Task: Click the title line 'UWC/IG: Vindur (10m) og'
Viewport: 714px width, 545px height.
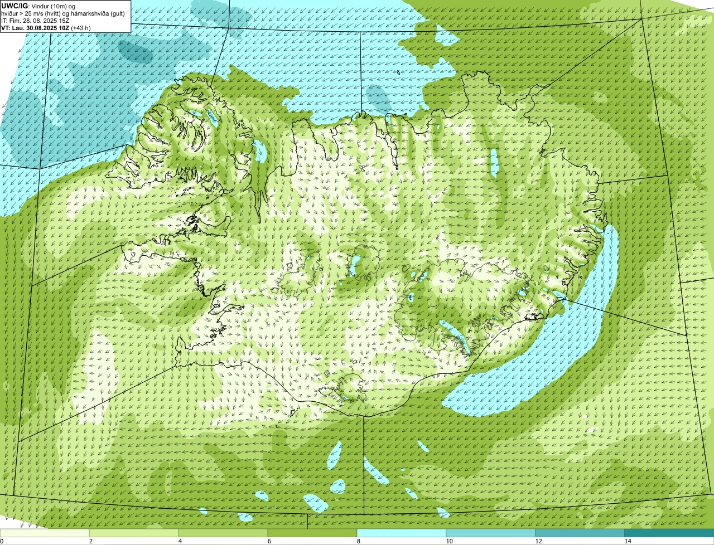Action: tap(38, 6)
